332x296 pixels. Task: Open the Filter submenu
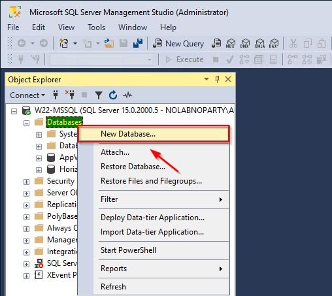[x=154, y=199]
